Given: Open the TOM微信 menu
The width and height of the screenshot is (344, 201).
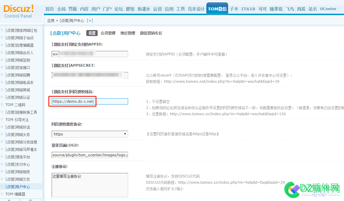Looking at the screenshot, I should (x=217, y=9).
